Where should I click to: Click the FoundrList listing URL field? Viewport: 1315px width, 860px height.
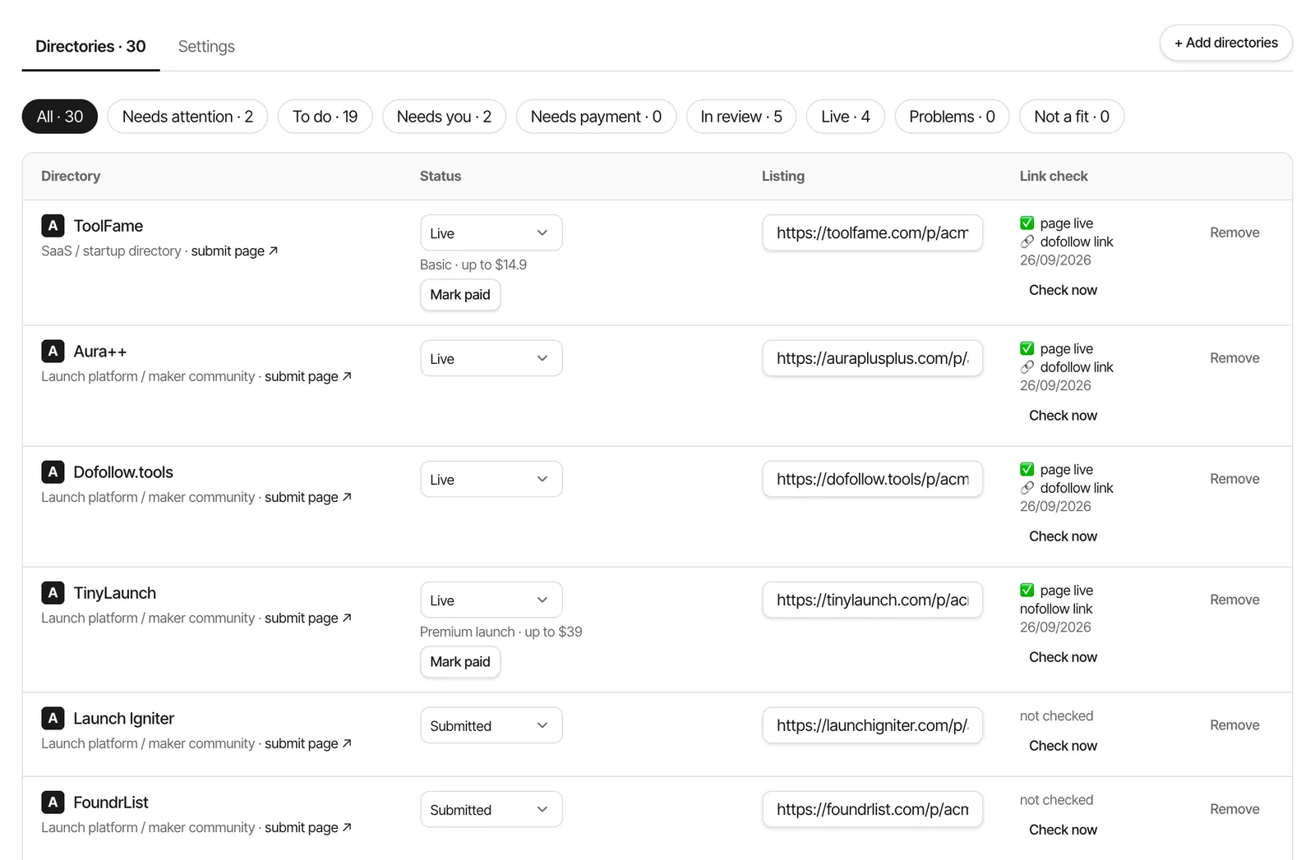click(x=872, y=809)
